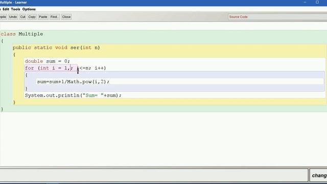Image resolution: width=327 pixels, height=184 pixels.
Task: Click the Find... button
Action: (55, 17)
